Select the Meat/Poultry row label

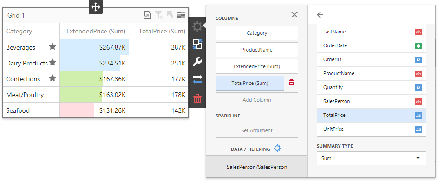click(x=25, y=95)
